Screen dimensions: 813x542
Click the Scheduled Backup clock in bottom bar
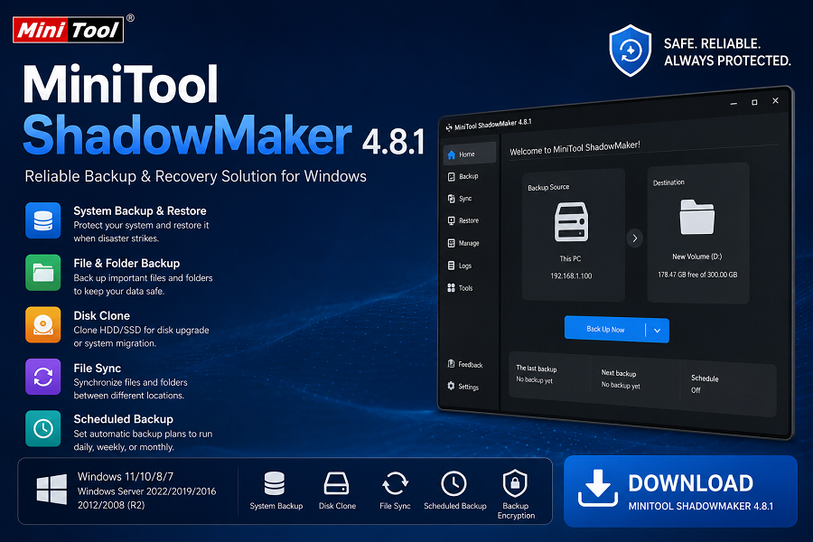click(453, 483)
